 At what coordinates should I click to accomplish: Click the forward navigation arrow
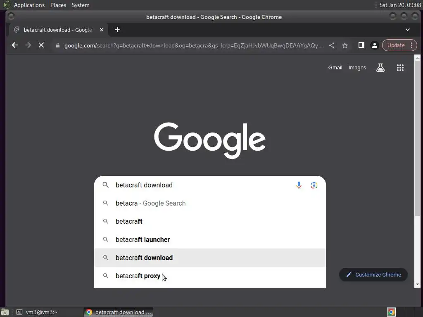point(28,45)
